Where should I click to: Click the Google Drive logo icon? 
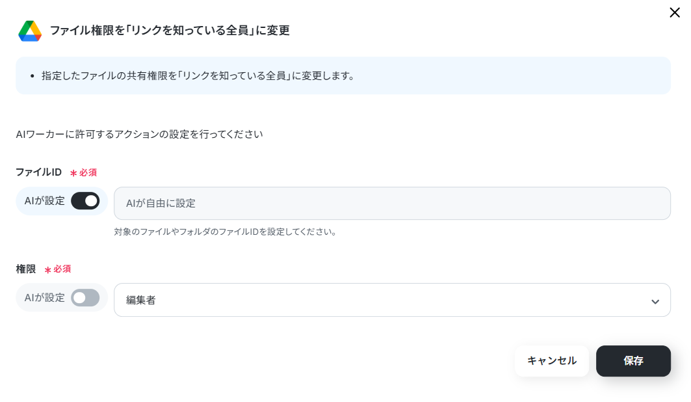point(30,31)
